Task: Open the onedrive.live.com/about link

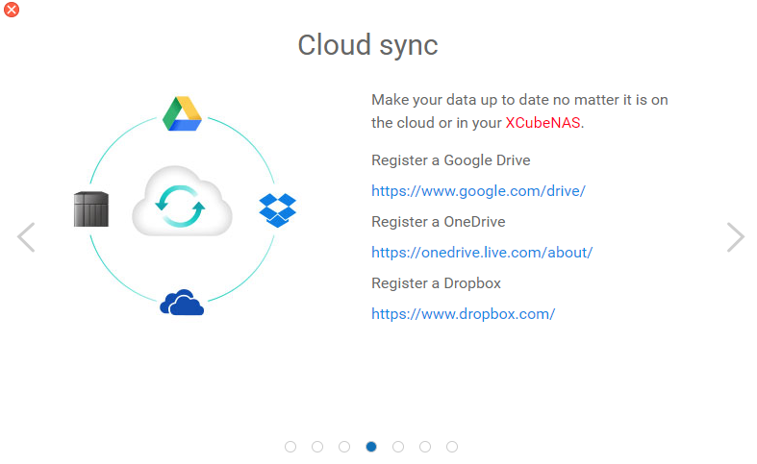Action: point(482,253)
